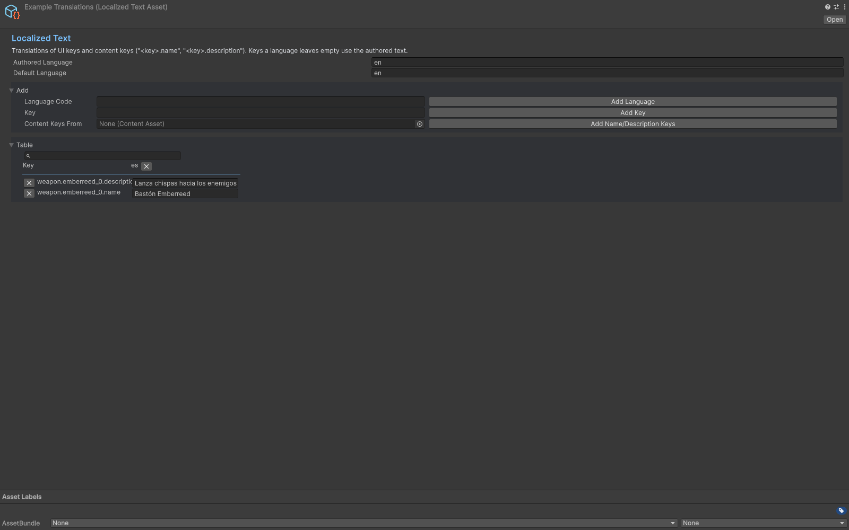The image size is (849, 530).
Task: Edit the 'Bastón Emberreed' translation field
Action: pos(185,194)
